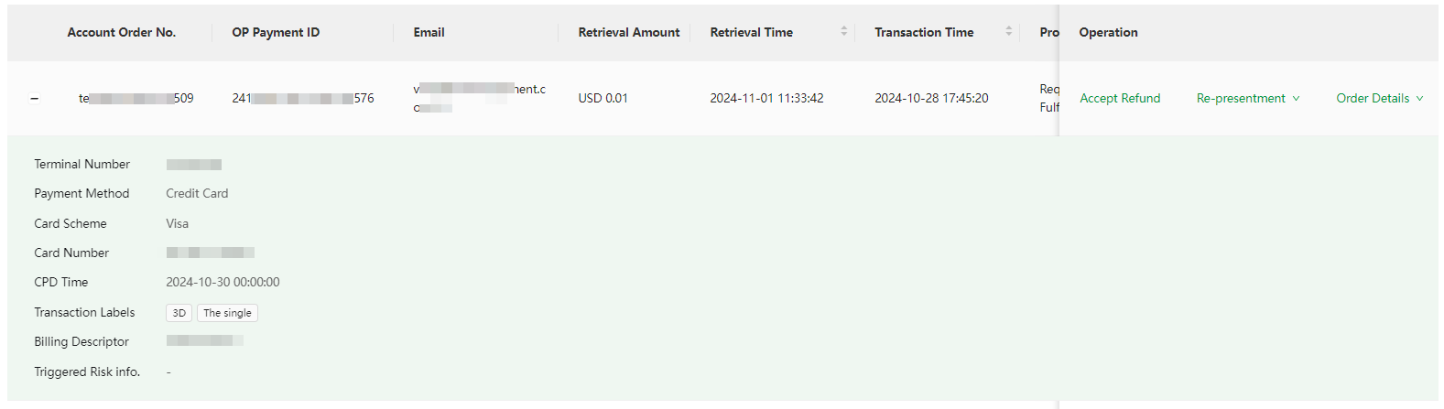Sort by Retrieval Time arrows icon
The height and width of the screenshot is (409, 1444).
pos(844,31)
